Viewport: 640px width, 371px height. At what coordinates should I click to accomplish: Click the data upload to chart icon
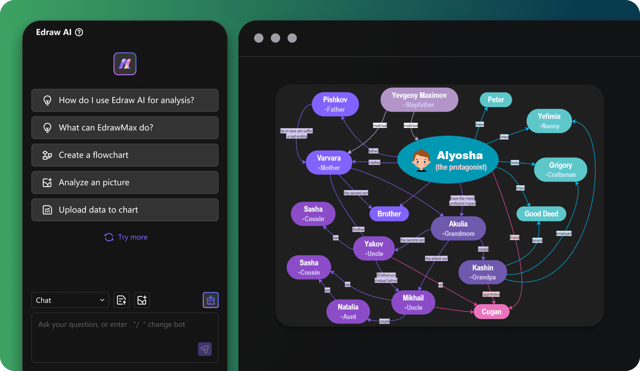48,209
